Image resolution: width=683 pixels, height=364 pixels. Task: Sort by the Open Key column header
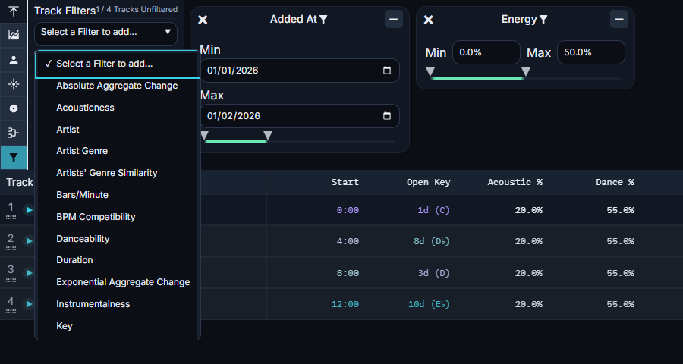(x=429, y=183)
